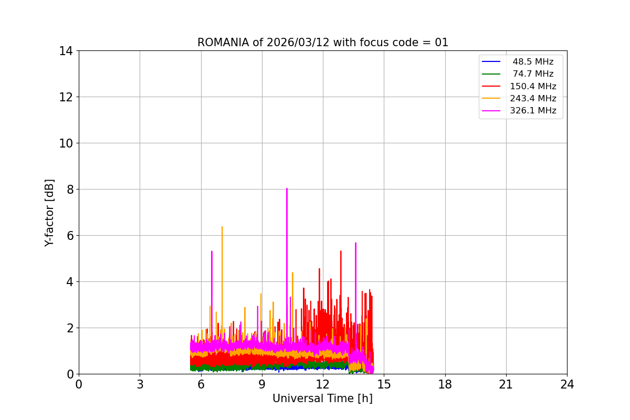Select the 74.7 MHz legend label
The height and width of the screenshot is (420, 630).
[533, 74]
